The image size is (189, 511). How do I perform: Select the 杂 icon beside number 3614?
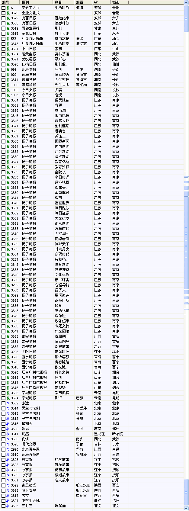tap(8, 408)
